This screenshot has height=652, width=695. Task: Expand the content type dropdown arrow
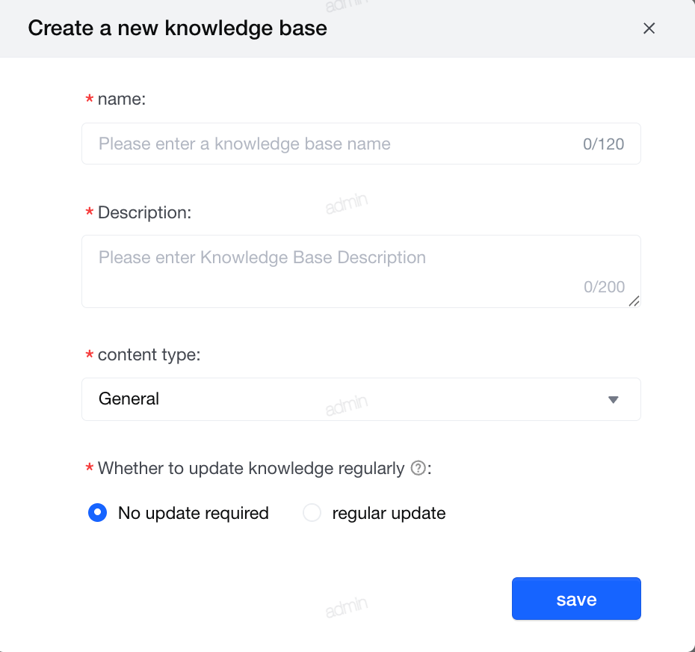click(x=613, y=399)
